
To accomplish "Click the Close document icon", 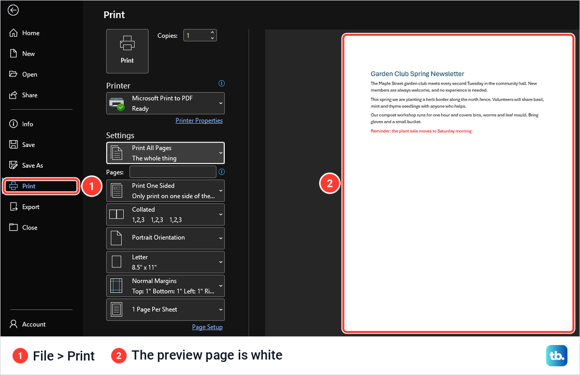I will [x=14, y=228].
